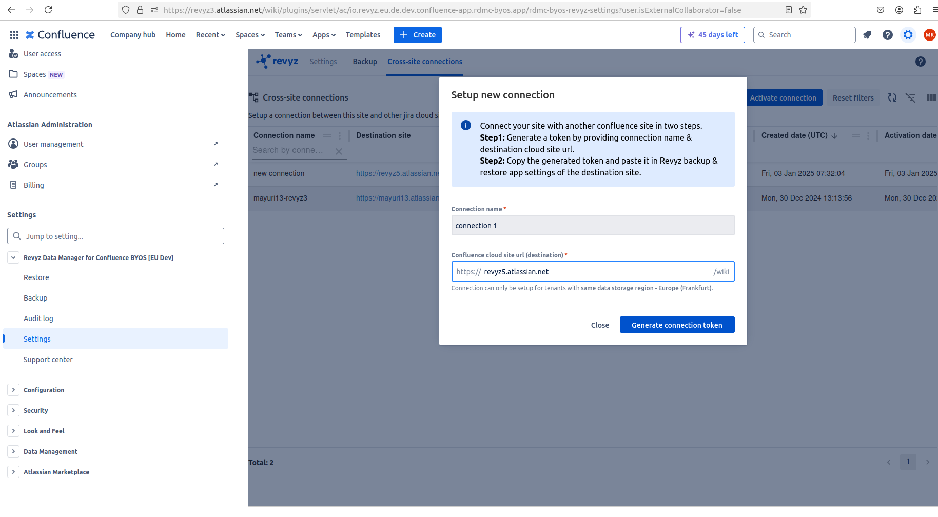Click the Create button
The height and width of the screenshot is (517, 938).
pos(418,35)
